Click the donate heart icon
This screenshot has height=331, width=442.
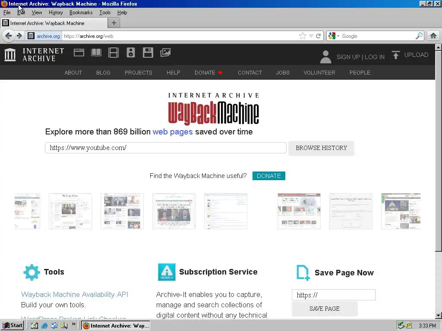tap(220, 73)
